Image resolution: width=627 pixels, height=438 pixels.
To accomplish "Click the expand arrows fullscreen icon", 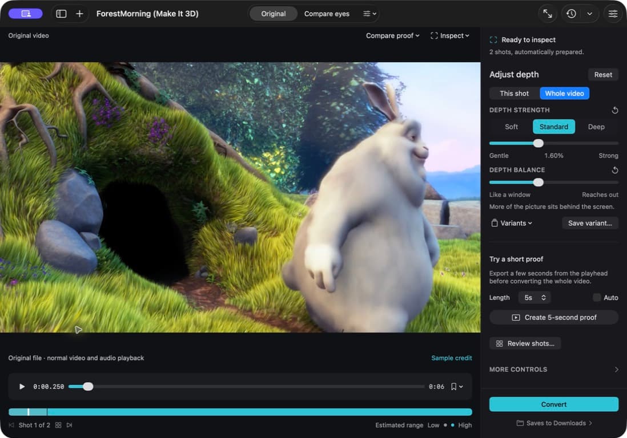I will [548, 14].
